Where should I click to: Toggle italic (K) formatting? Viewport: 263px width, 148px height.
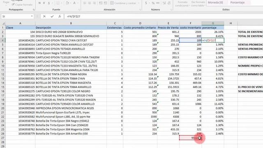[x=44, y=3]
